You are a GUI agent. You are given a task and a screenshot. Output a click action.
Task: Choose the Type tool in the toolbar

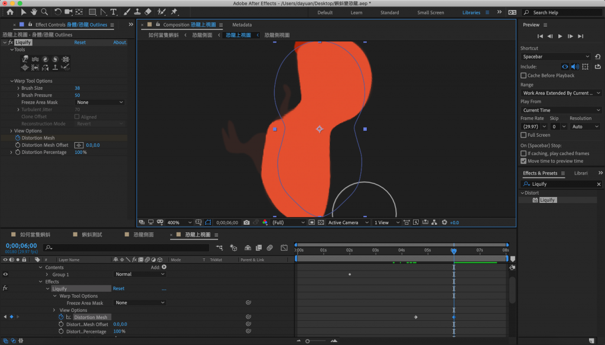[x=113, y=12]
